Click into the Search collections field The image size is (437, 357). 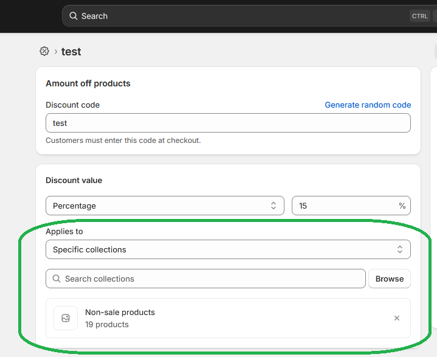click(x=210, y=279)
